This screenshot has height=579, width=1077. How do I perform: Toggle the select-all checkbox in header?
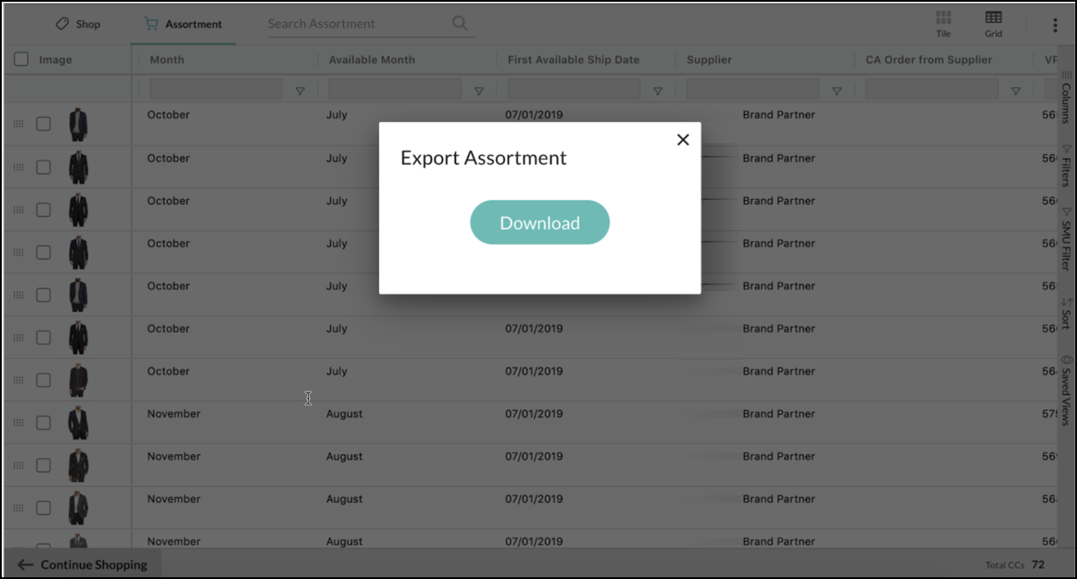tap(21, 60)
